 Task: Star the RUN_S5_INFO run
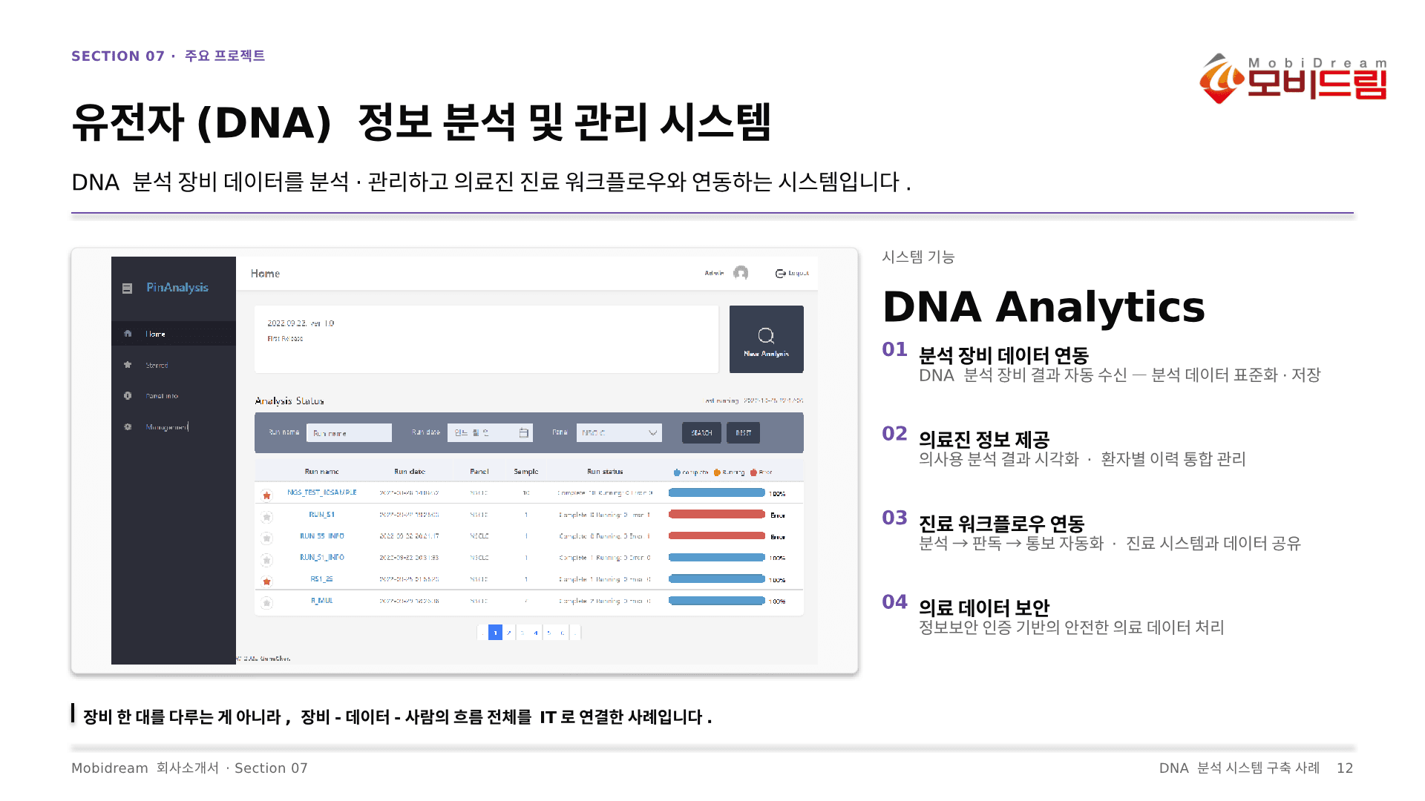click(x=267, y=538)
